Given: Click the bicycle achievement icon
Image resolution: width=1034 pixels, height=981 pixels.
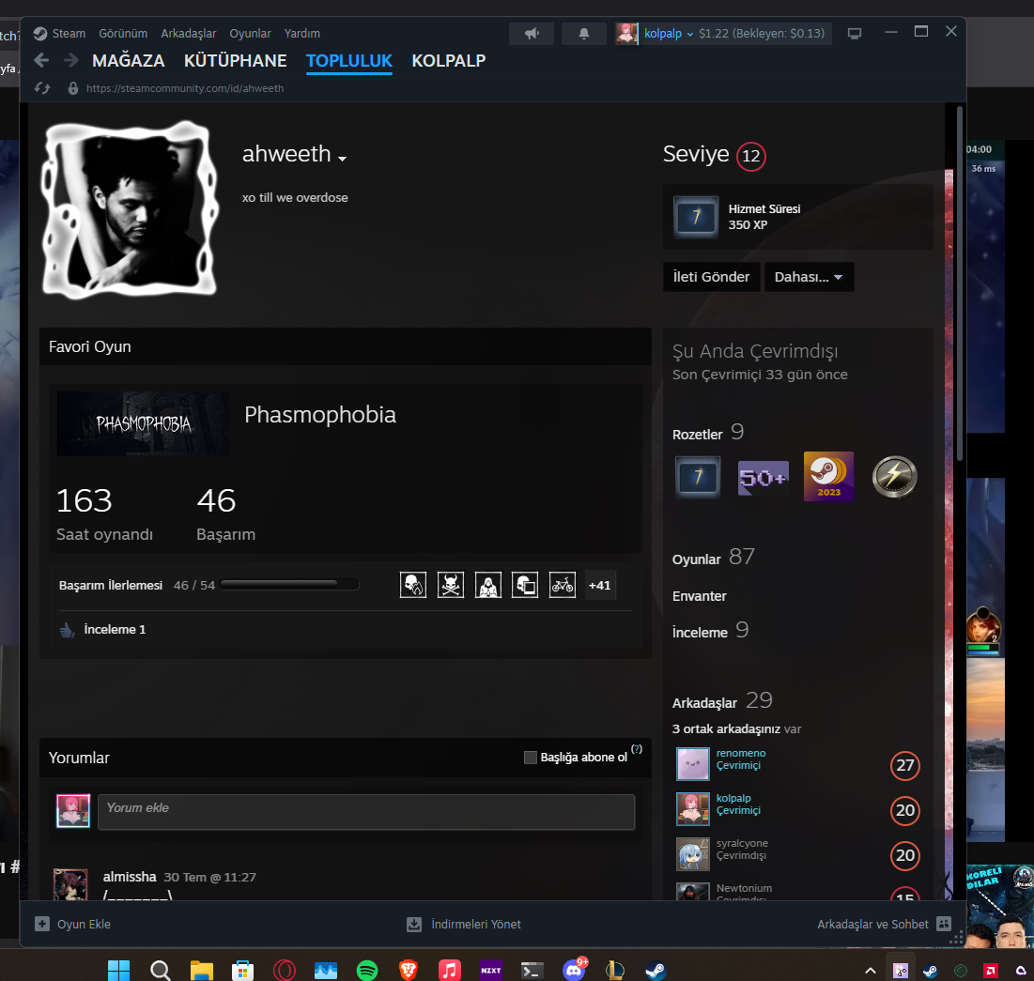Looking at the screenshot, I should coord(563,585).
